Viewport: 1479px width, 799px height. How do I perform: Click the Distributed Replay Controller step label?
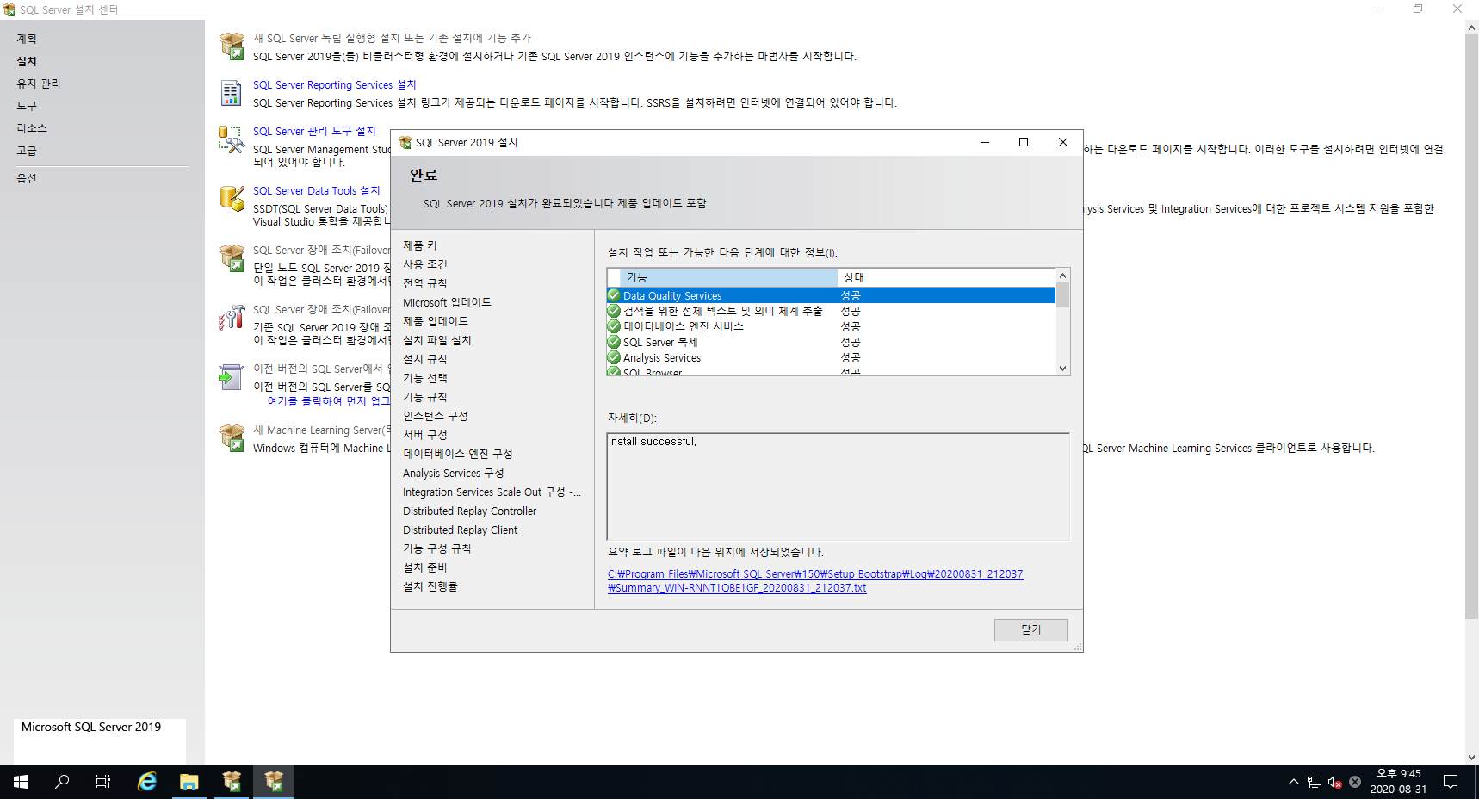[x=470, y=511]
